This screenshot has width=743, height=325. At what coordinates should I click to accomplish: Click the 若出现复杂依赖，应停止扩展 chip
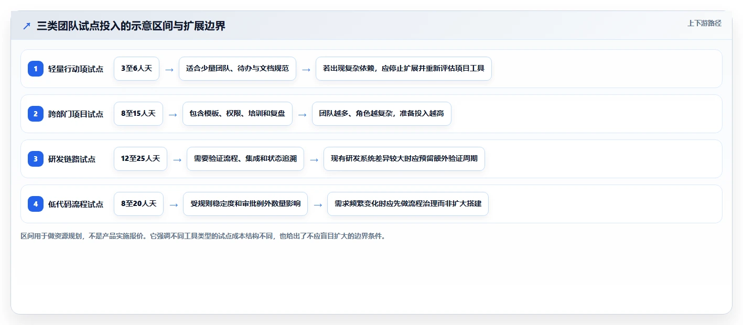(x=404, y=69)
